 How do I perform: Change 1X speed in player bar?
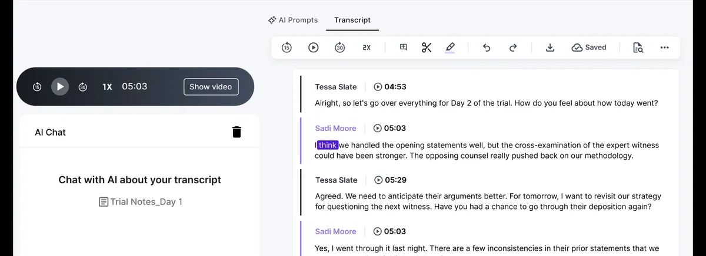(x=107, y=86)
